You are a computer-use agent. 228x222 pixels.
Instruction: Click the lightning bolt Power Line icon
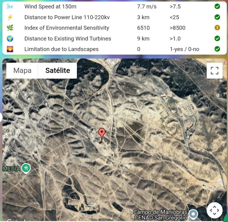pyautogui.click(x=10, y=17)
